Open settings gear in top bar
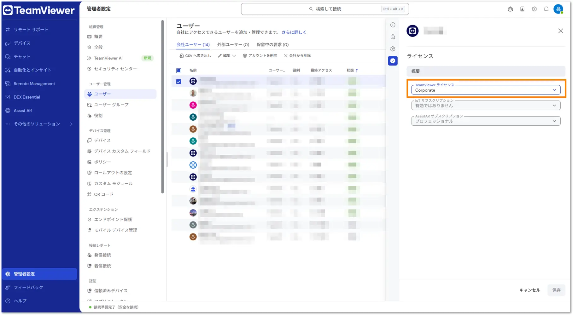 (534, 9)
